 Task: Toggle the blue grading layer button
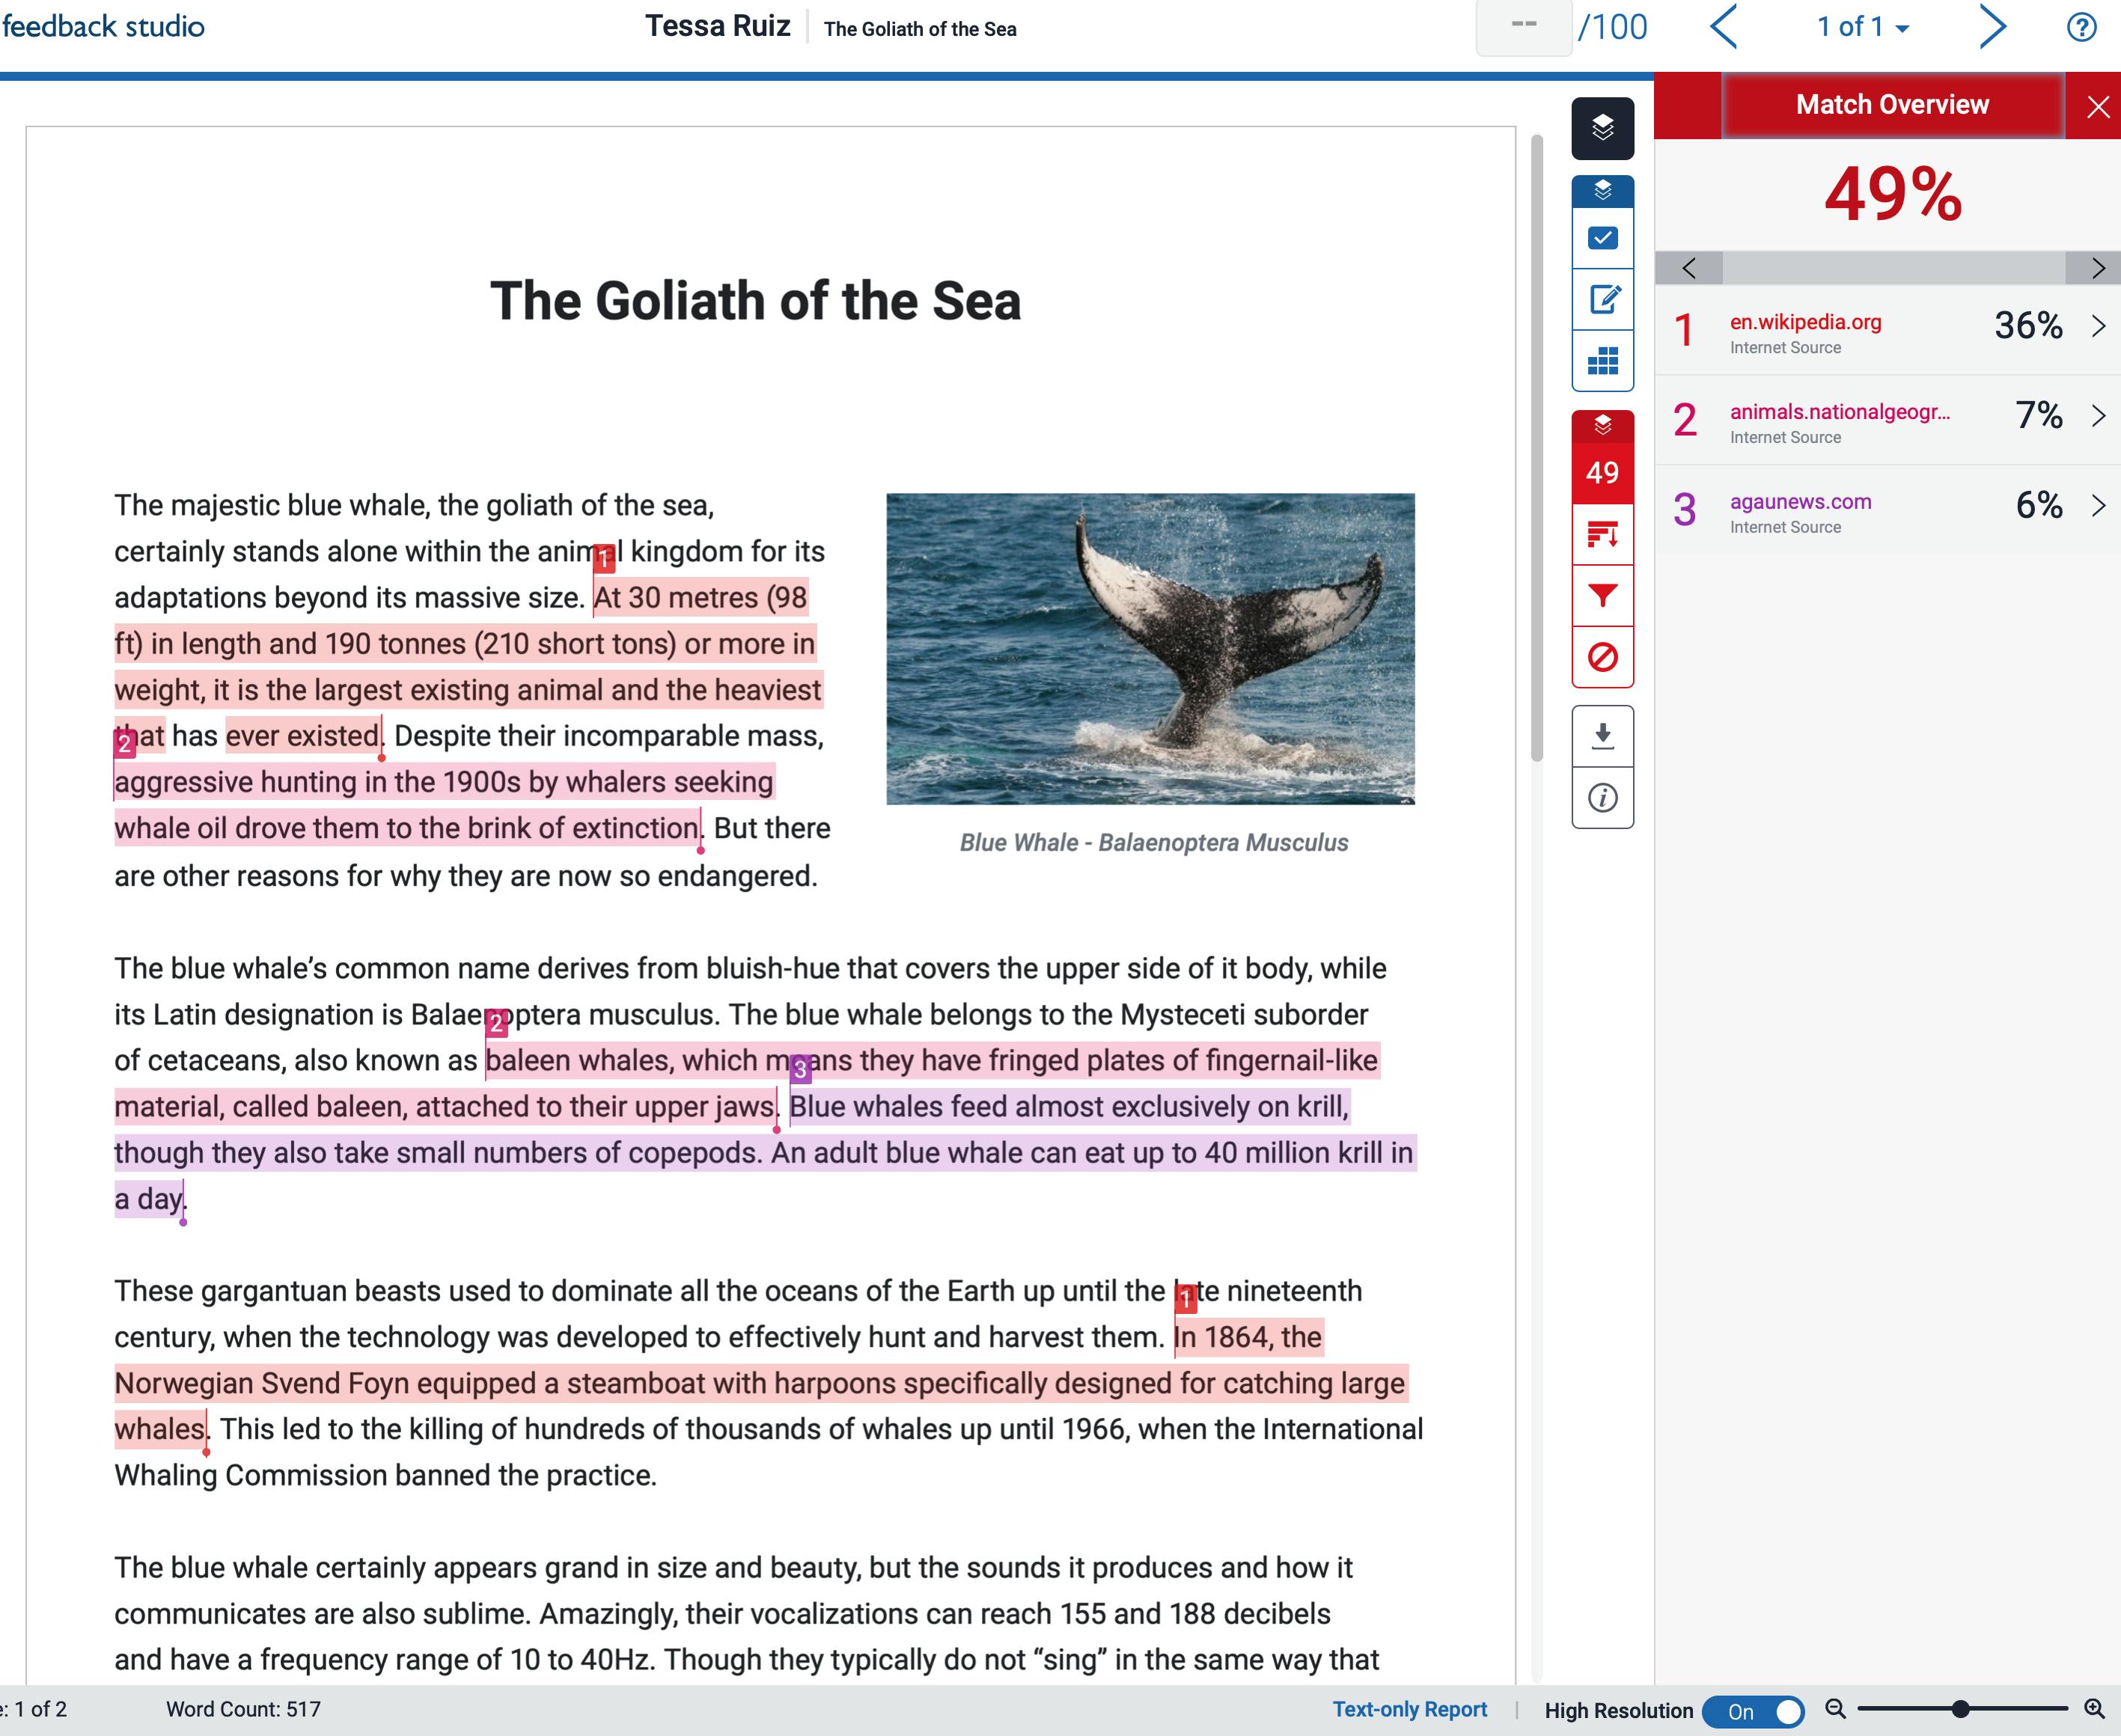pyautogui.click(x=1602, y=190)
